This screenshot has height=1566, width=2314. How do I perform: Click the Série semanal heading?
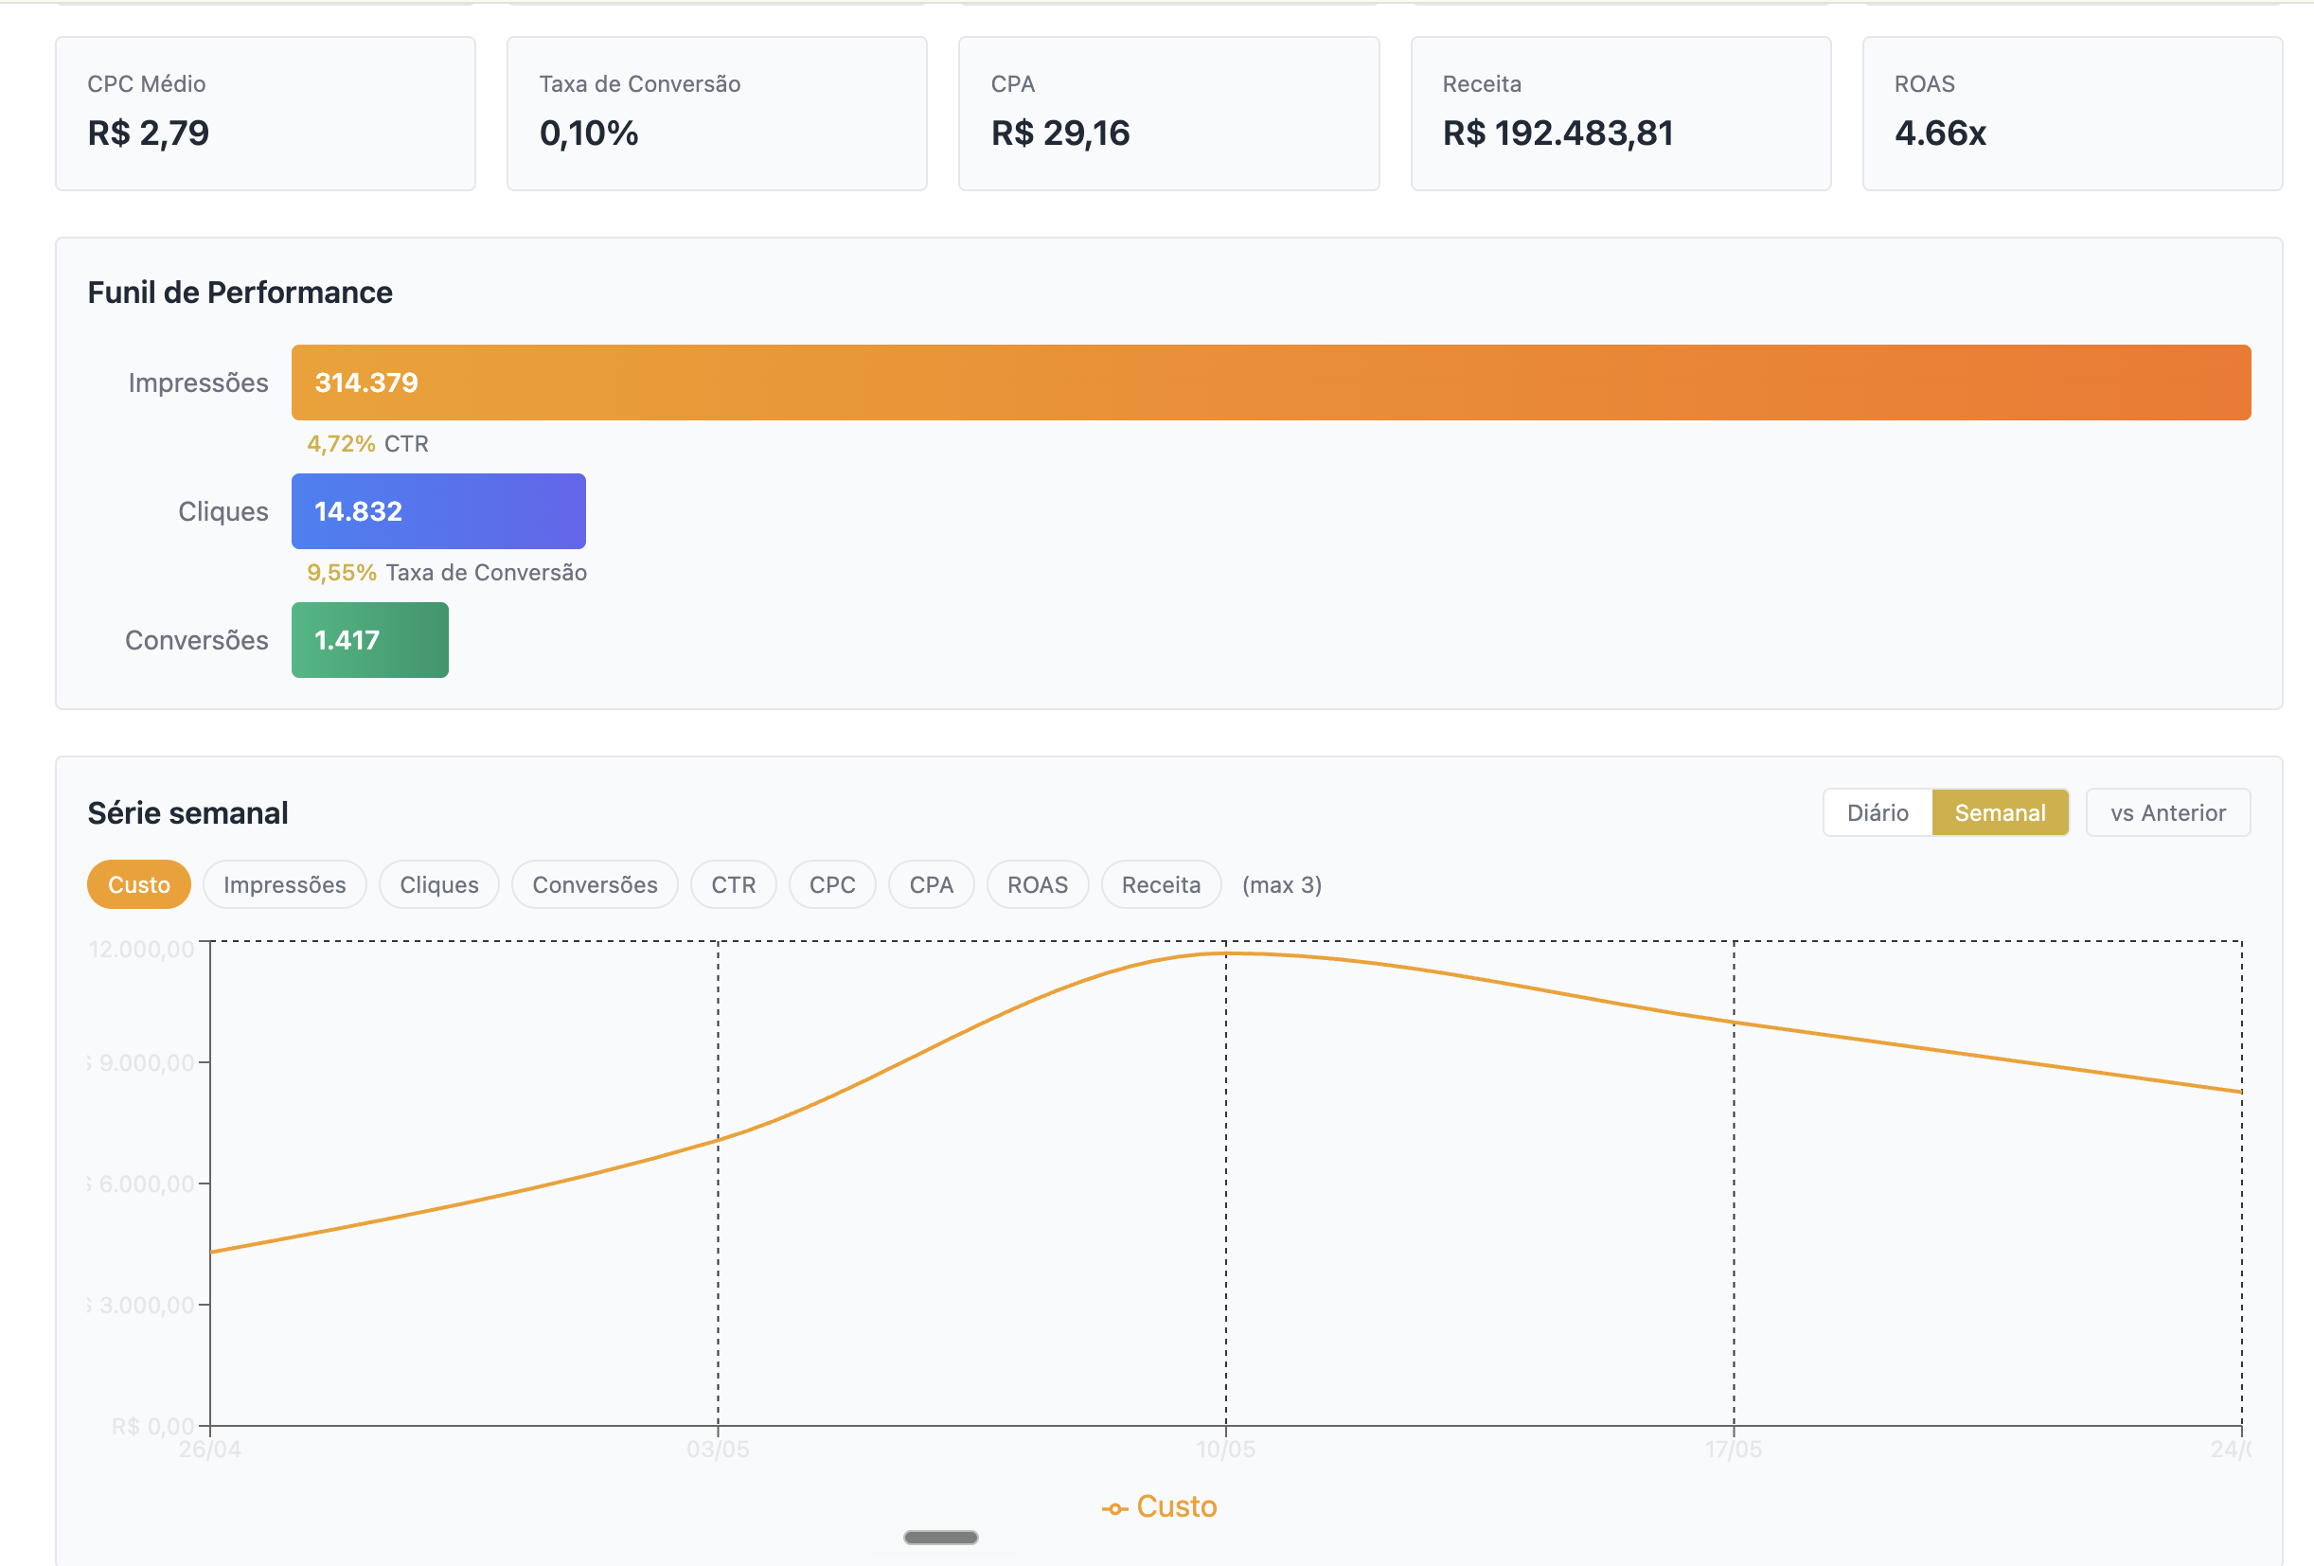[x=187, y=812]
